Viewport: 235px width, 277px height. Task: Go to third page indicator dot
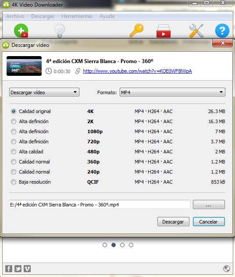click(122, 245)
